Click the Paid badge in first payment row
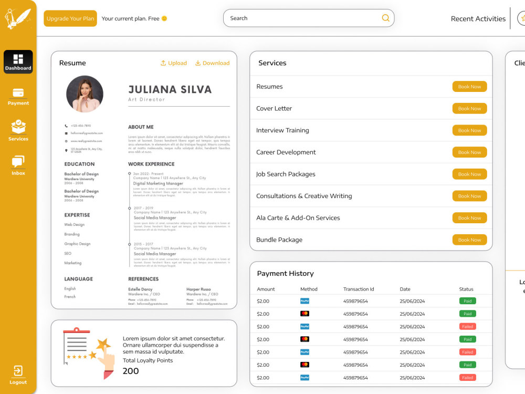 [467, 301]
